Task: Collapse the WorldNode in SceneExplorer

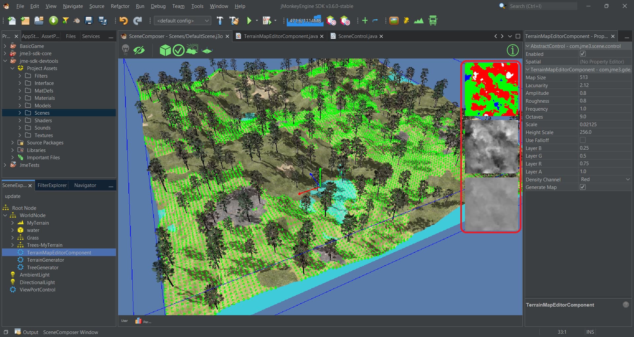Action: (x=5, y=215)
